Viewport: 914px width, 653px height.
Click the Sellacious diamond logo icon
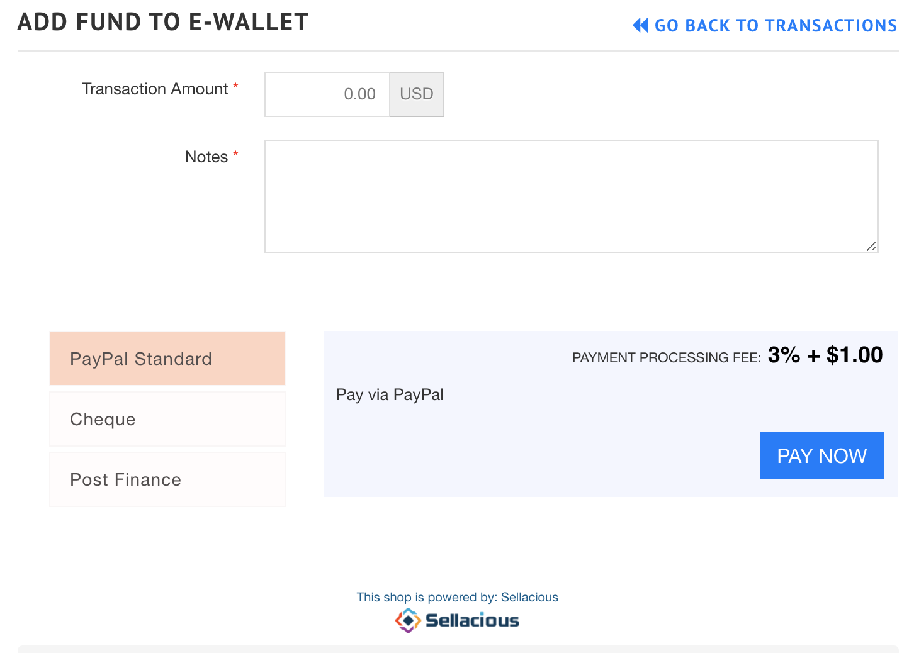pos(408,620)
